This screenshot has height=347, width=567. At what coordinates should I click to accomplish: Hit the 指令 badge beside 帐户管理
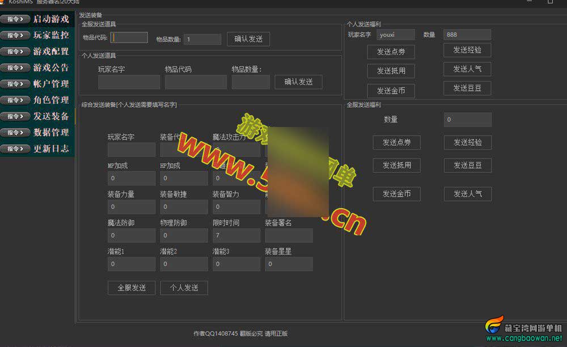tap(15, 84)
